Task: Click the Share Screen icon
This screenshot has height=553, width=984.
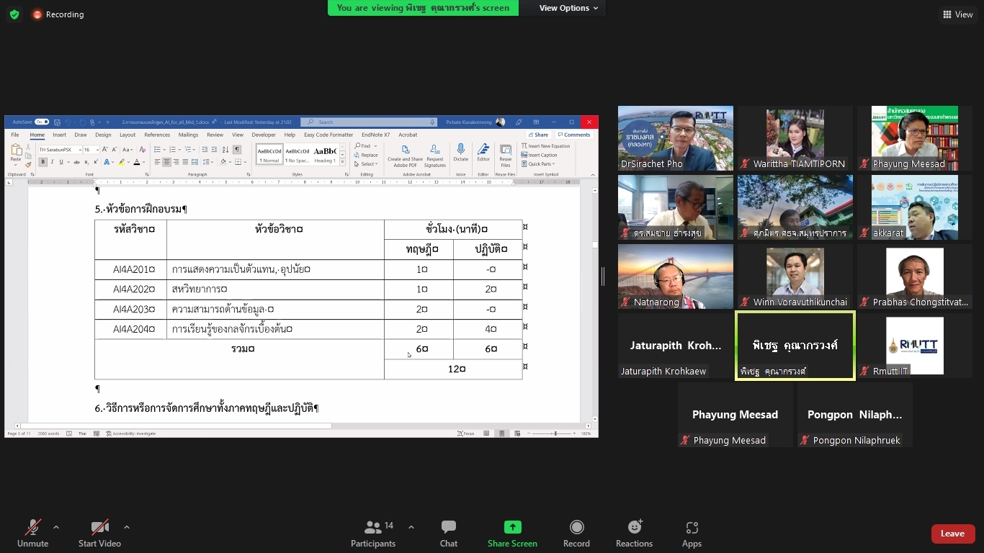Action: click(x=512, y=528)
